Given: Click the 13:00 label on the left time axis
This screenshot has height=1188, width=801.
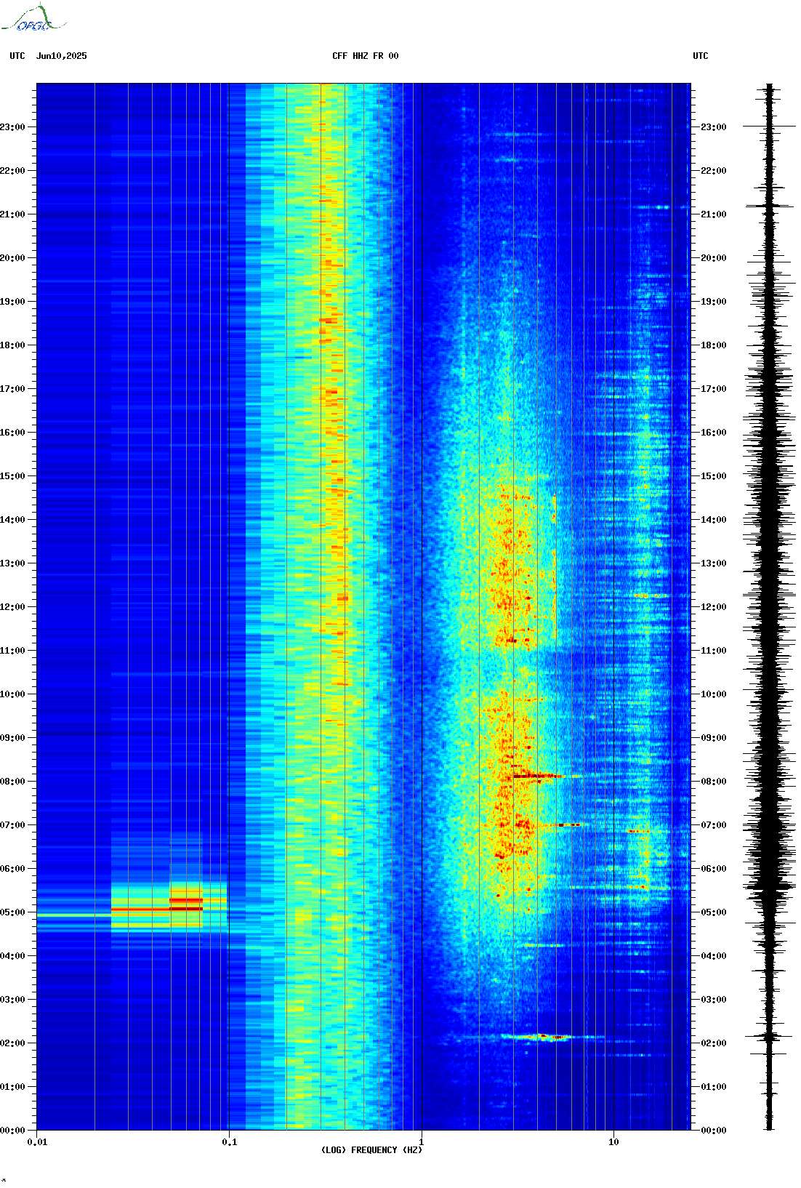Looking at the screenshot, I should coord(12,563).
